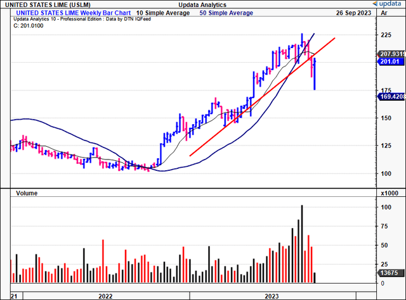Click the 25 volume axis label
This screenshot has height=300, width=406.
(x=386, y=265)
